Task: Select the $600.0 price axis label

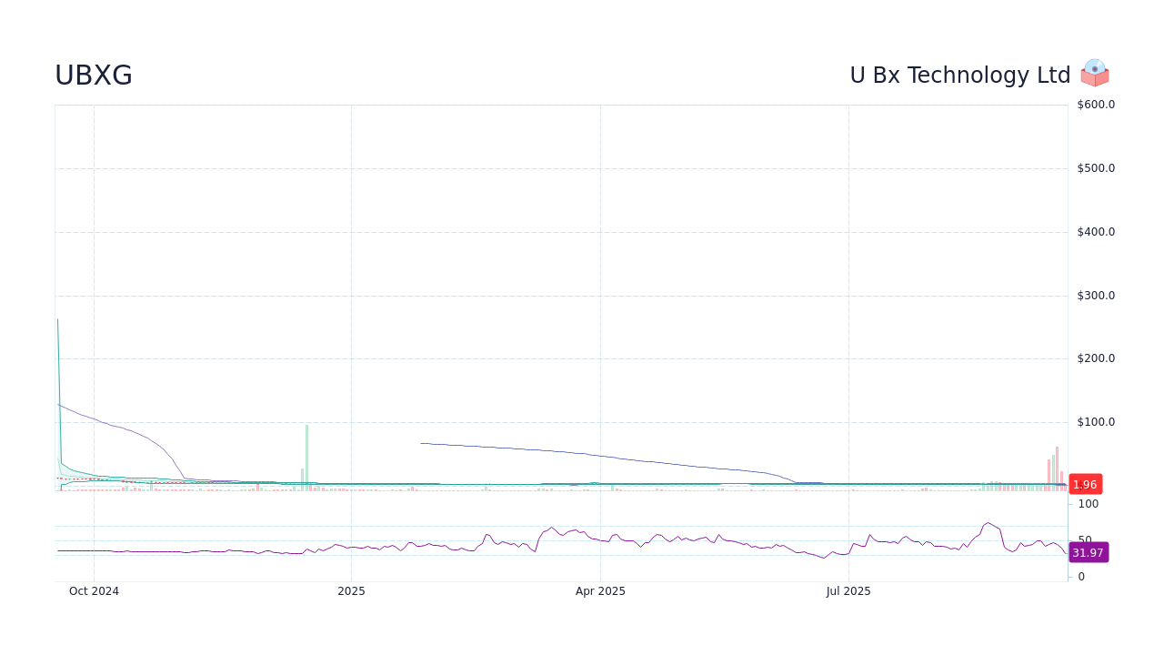Action: (x=1095, y=104)
